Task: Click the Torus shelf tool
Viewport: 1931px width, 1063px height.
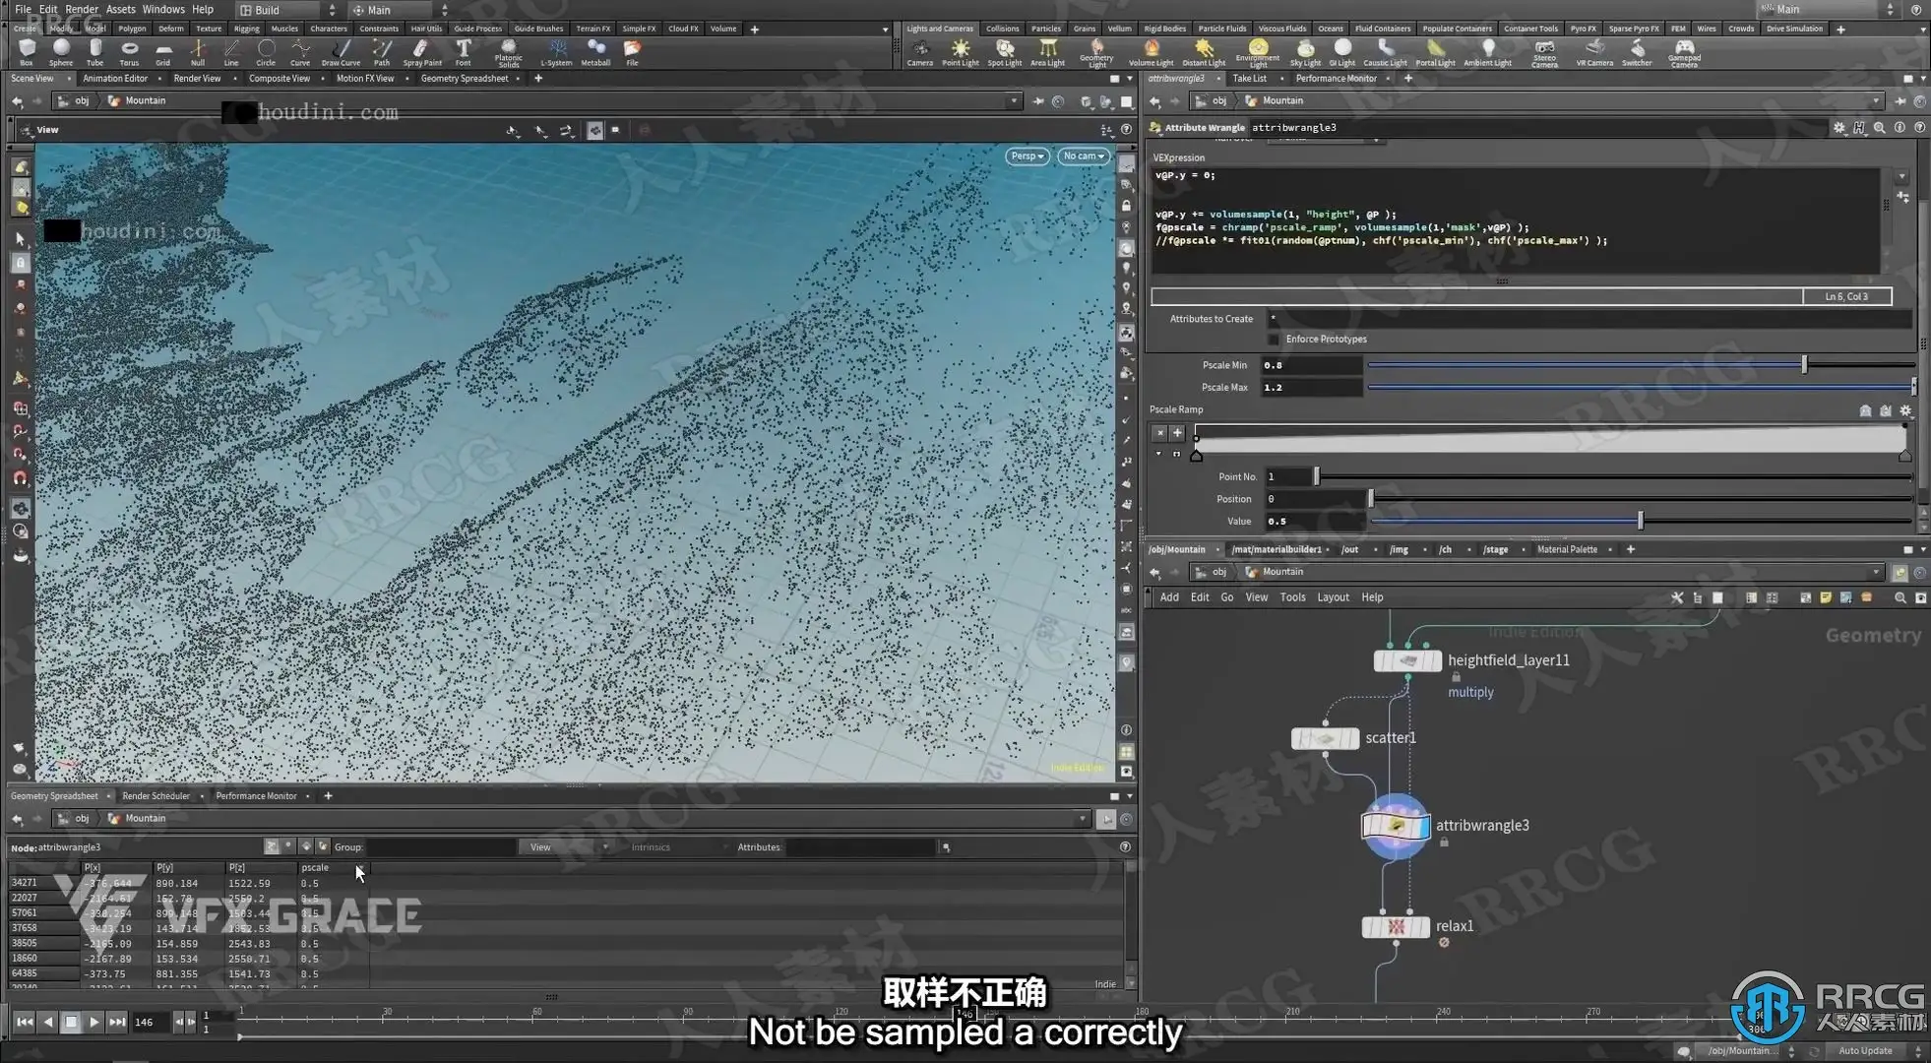Action: tap(129, 50)
